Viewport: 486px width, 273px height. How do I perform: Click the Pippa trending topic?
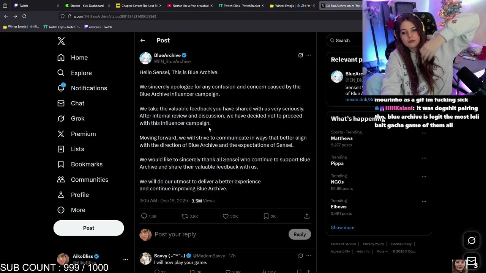[x=337, y=163]
